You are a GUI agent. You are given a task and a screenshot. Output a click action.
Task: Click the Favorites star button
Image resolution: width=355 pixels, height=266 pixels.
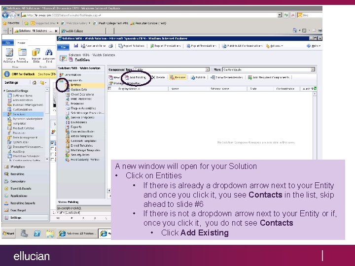11,23
